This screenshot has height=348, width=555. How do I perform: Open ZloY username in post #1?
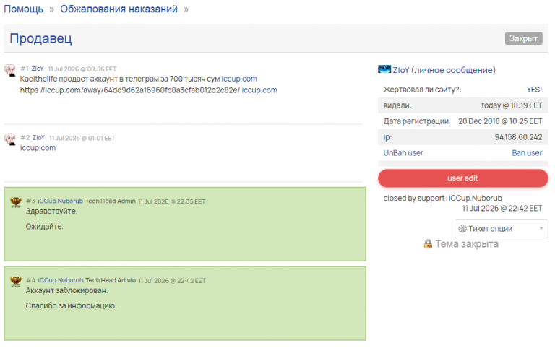[x=38, y=69]
